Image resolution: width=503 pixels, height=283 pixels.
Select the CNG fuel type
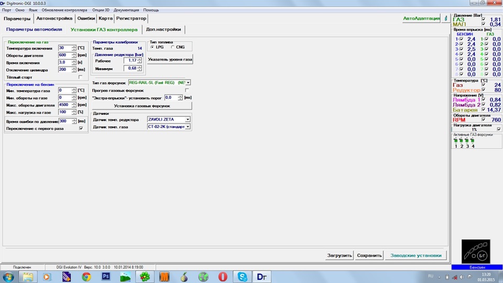(x=172, y=47)
